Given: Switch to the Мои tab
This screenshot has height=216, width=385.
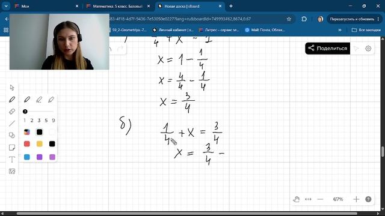Looking at the screenshot, I should pos(46,6).
